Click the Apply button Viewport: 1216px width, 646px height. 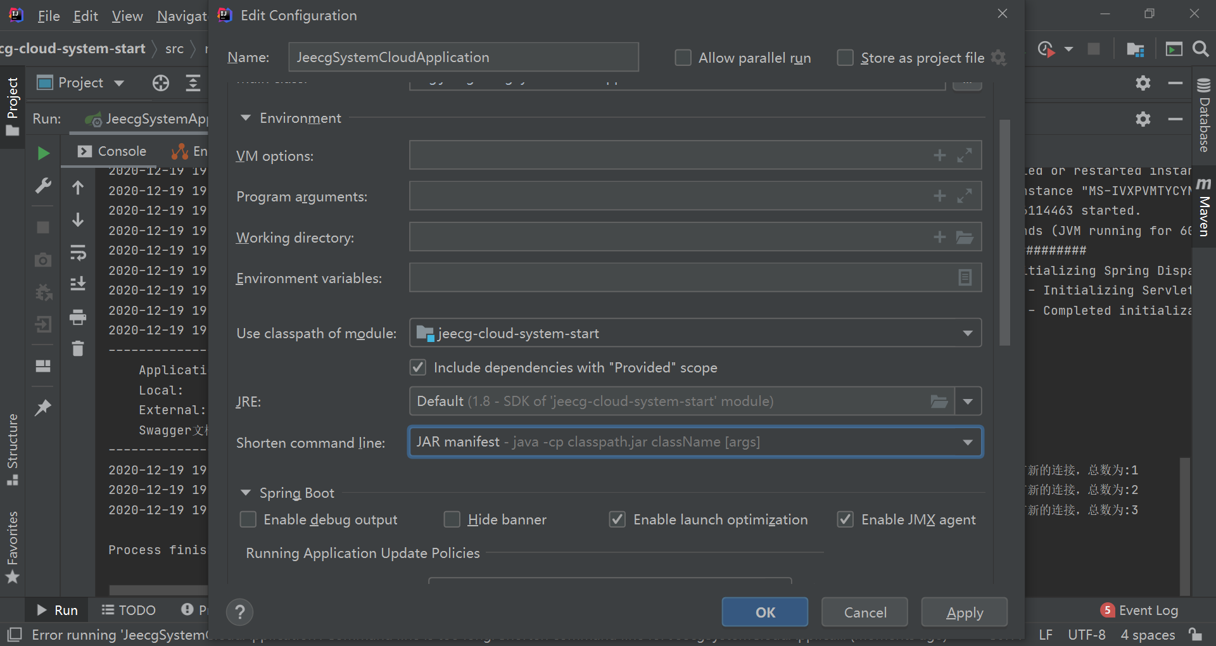coord(963,612)
